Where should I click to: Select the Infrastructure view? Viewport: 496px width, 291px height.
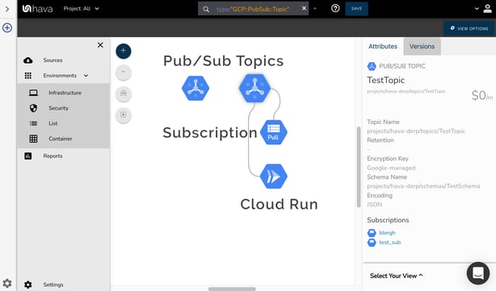coord(65,93)
